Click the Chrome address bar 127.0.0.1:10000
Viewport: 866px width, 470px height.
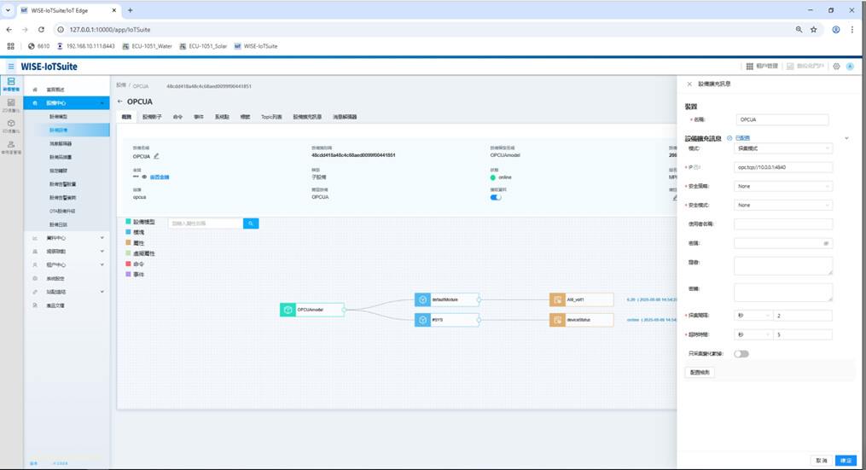click(x=425, y=29)
